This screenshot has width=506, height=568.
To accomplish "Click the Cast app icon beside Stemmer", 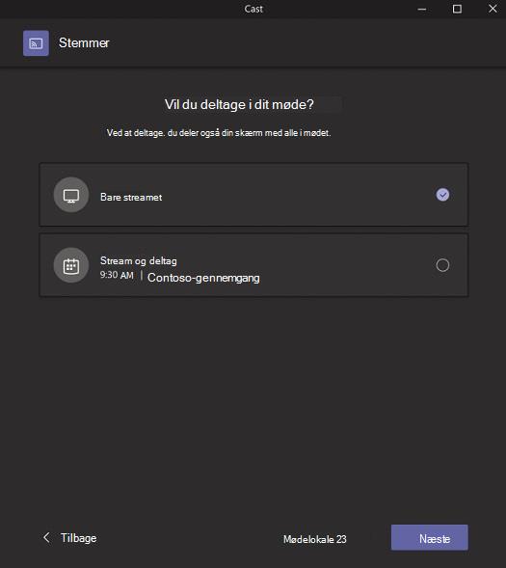I will click(36, 43).
